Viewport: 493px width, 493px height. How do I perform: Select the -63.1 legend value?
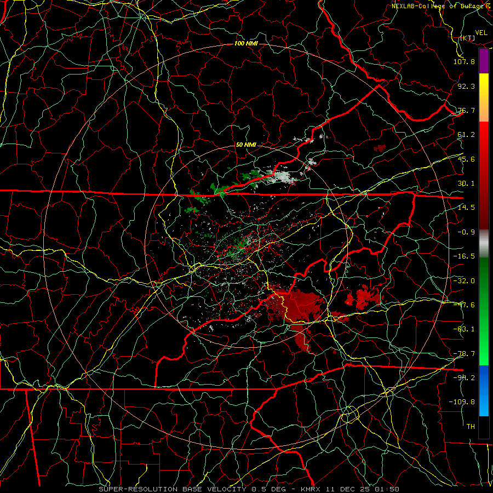coord(464,329)
